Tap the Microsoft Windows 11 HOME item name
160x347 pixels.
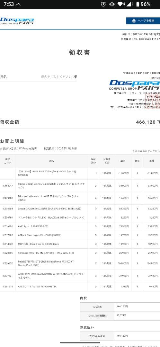(48, 198)
